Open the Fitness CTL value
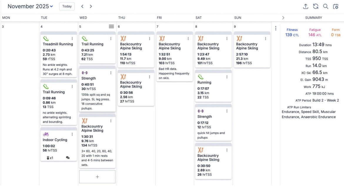The height and width of the screenshot is (190, 344). 292,35
